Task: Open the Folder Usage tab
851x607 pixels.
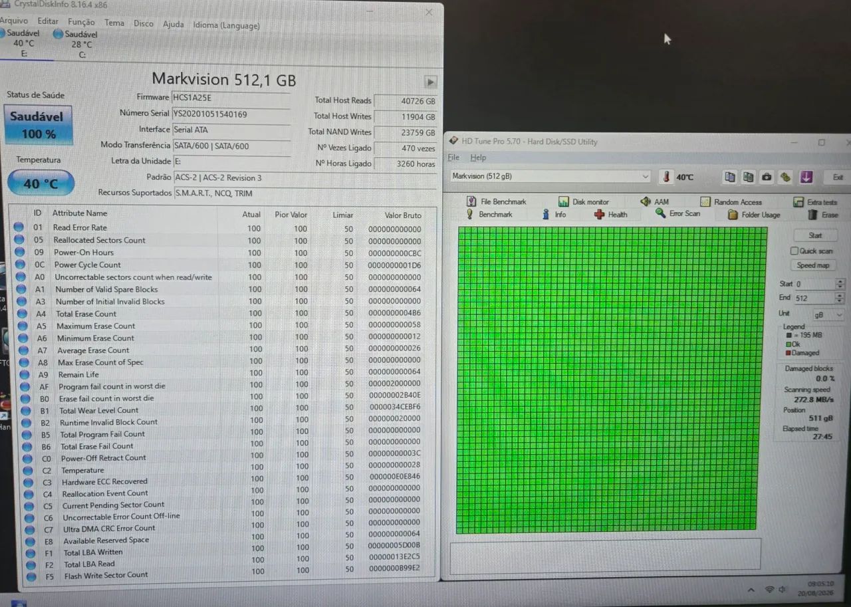Action: tap(753, 215)
